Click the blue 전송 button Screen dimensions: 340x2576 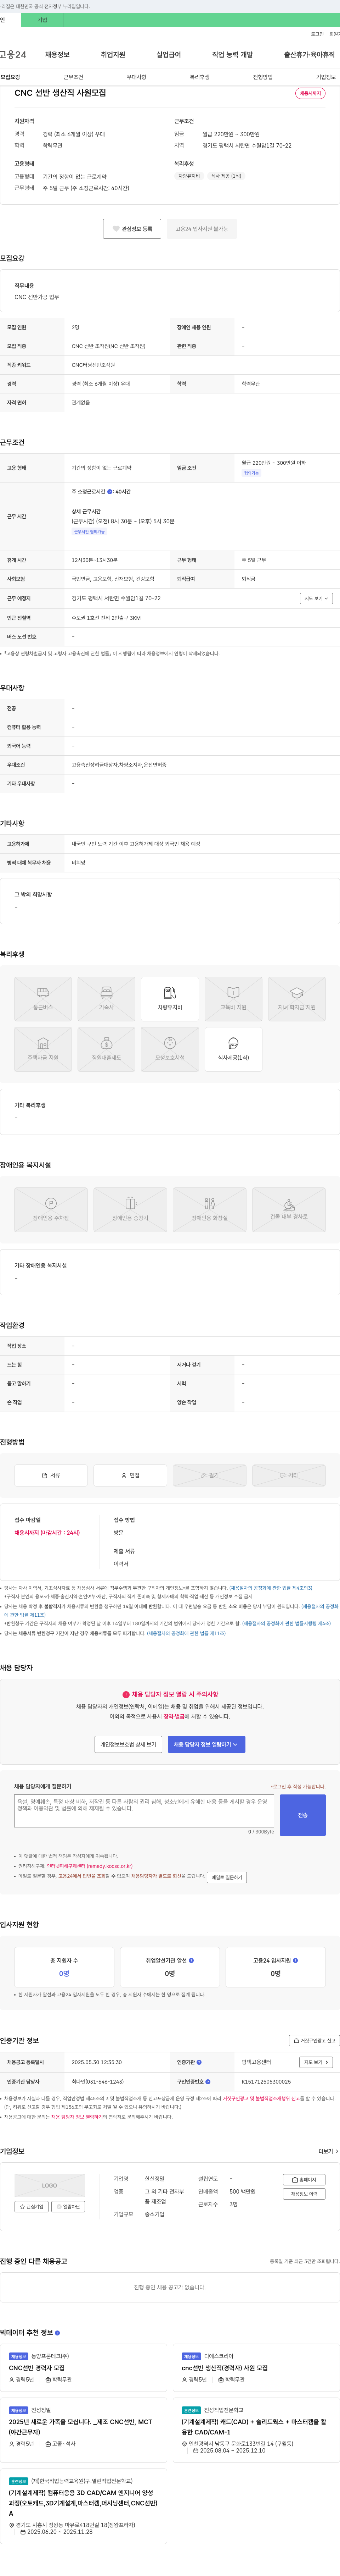click(303, 1815)
